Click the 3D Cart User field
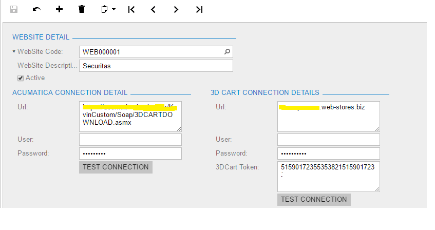This screenshot has width=435, height=230. coord(329,140)
